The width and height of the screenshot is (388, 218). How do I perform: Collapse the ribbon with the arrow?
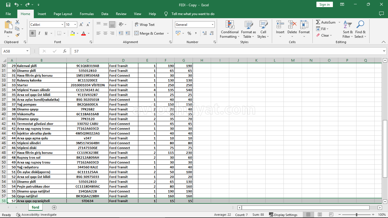coord(384,42)
